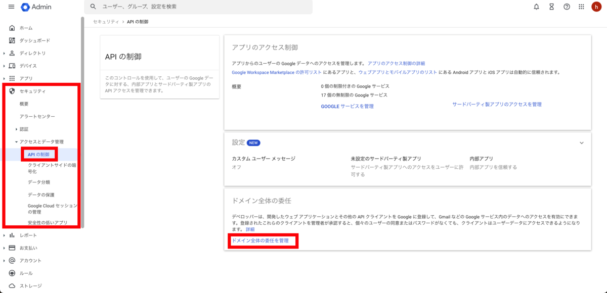Click the ルール icon
607x293 pixels.
[12, 273]
